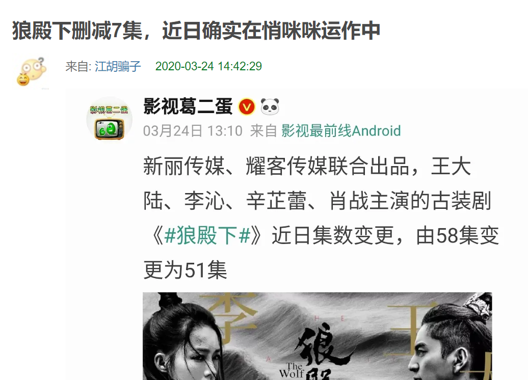The height and width of the screenshot is (380, 528).
Task: Click the 来自 label before the author name
Action: (78, 66)
